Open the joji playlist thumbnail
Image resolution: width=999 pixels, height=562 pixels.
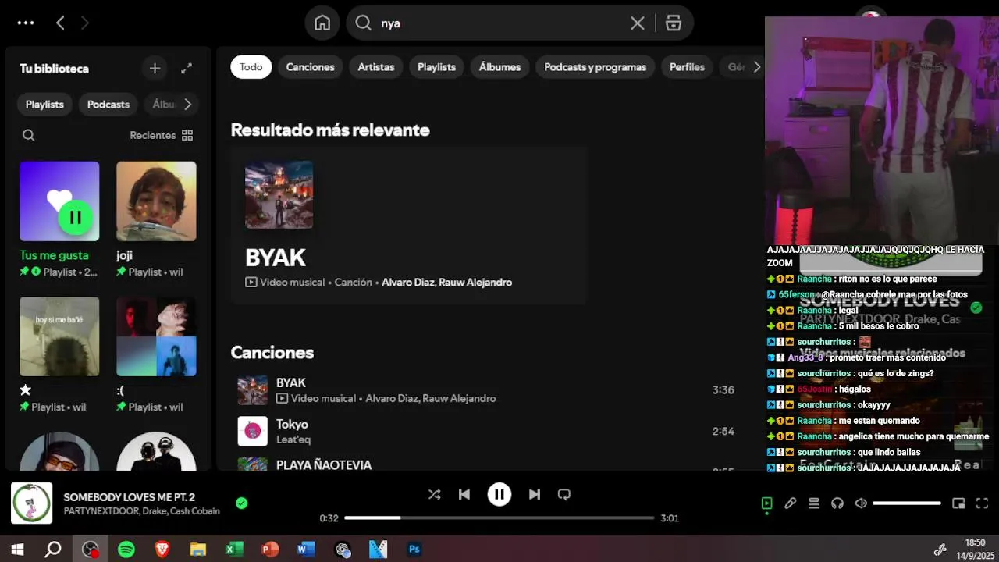coord(156,201)
